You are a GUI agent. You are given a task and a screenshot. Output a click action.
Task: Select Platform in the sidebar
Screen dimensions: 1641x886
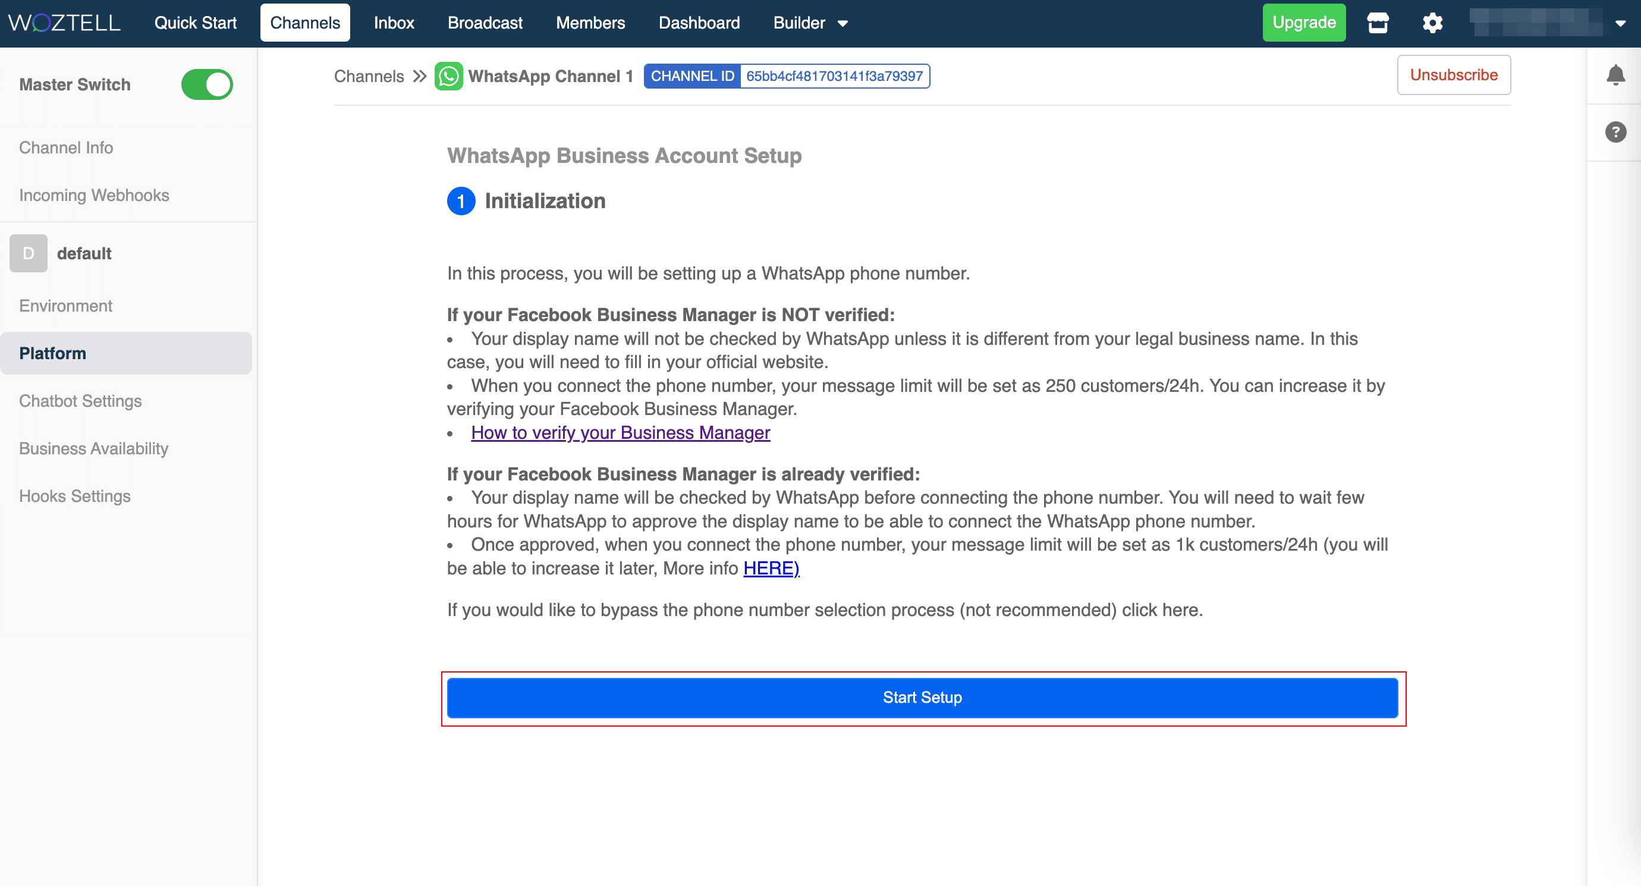(x=126, y=354)
